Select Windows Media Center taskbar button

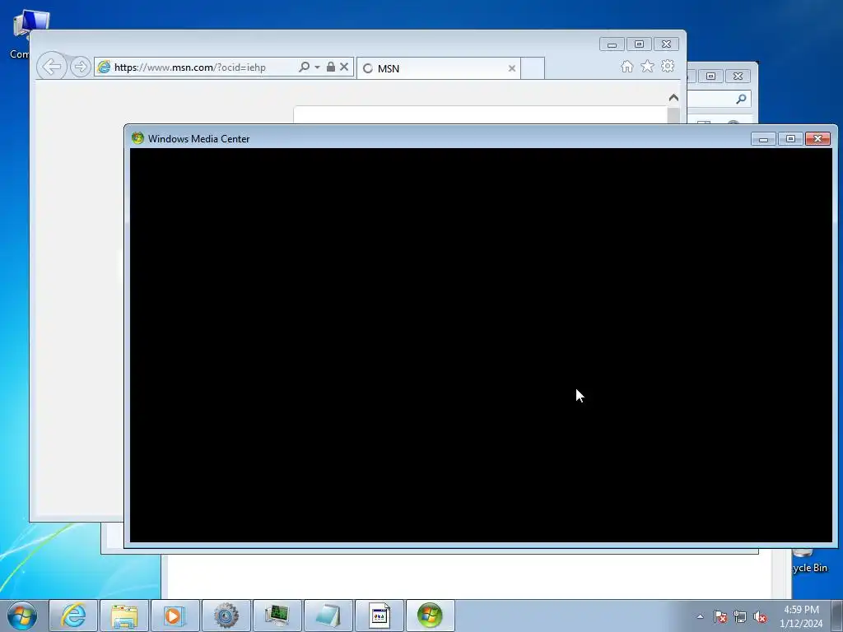pos(430,616)
